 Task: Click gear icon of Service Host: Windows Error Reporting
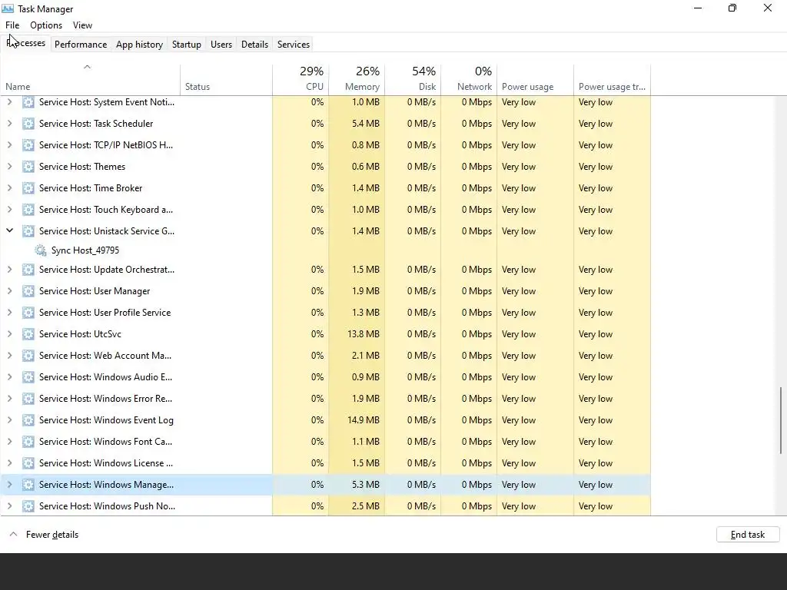coord(28,399)
